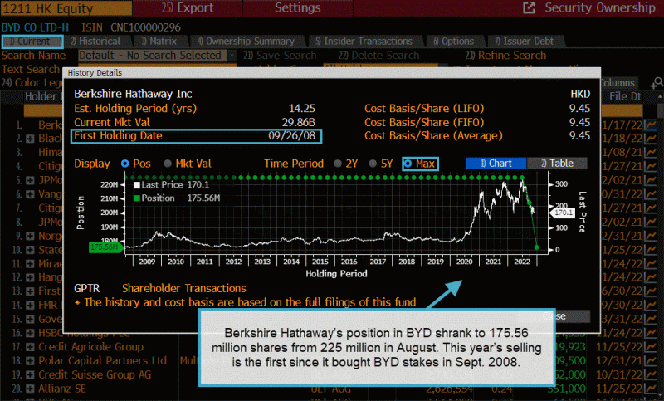Screen dimensions: 664x401
Task: Choose the Max time period
Action: 408,164
